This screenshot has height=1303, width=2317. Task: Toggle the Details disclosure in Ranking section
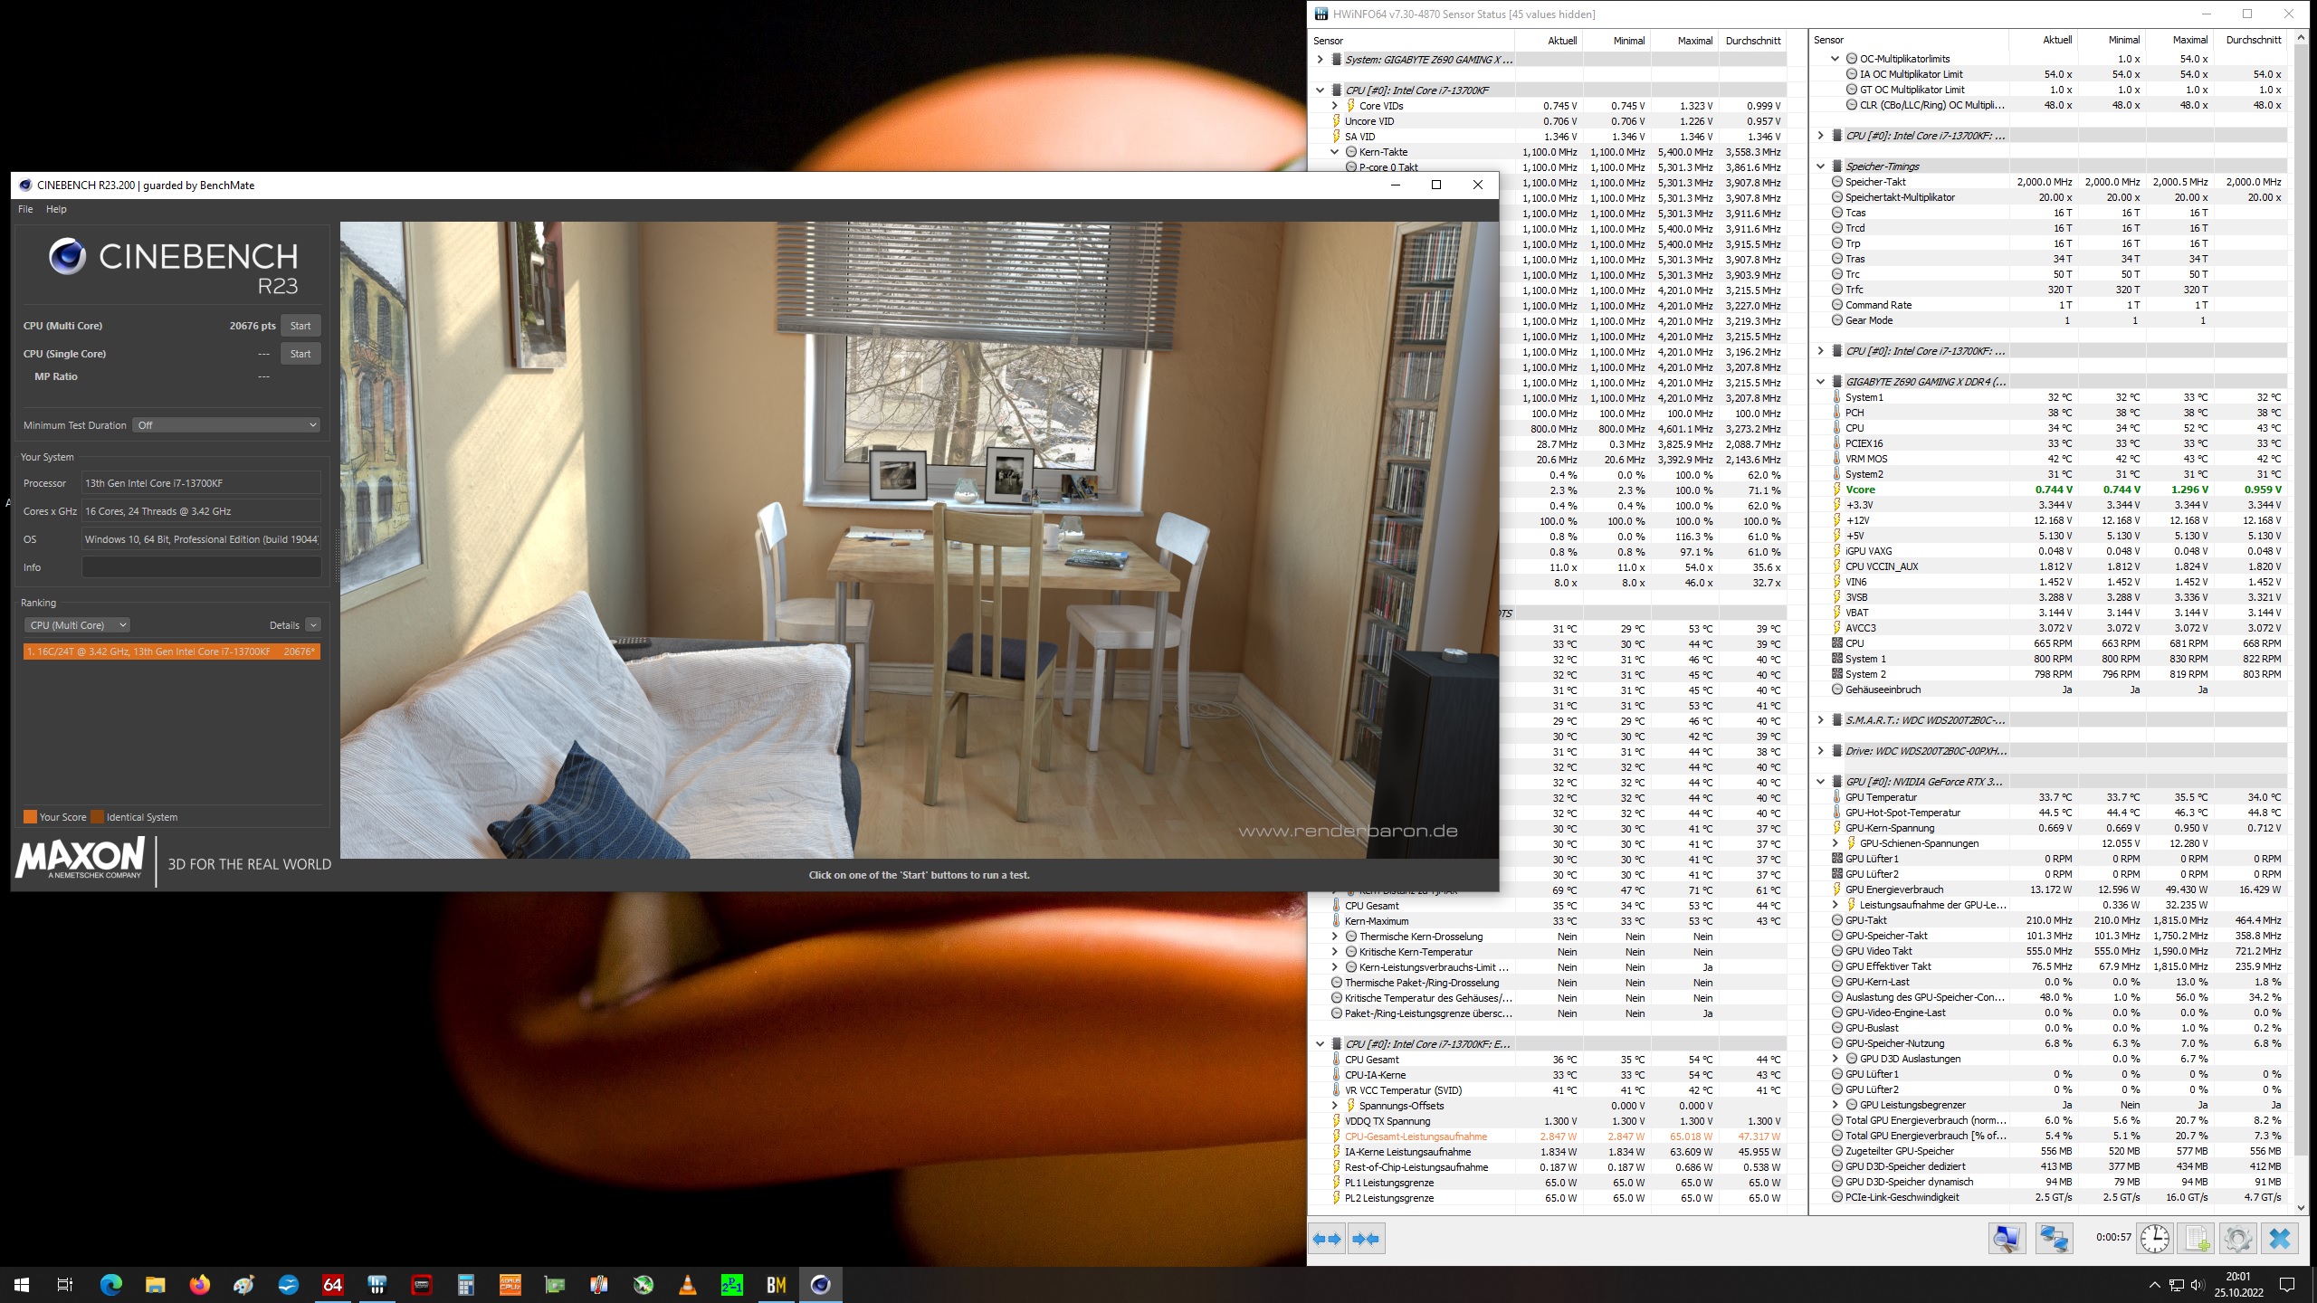pos(311,624)
